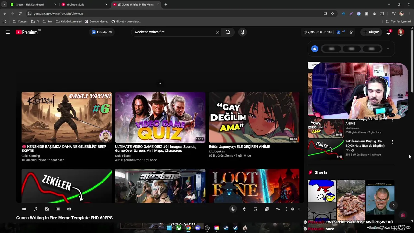414x233 pixels.
Task: Open the list icon in stats bar
Action: pyautogui.click(x=343, y=32)
